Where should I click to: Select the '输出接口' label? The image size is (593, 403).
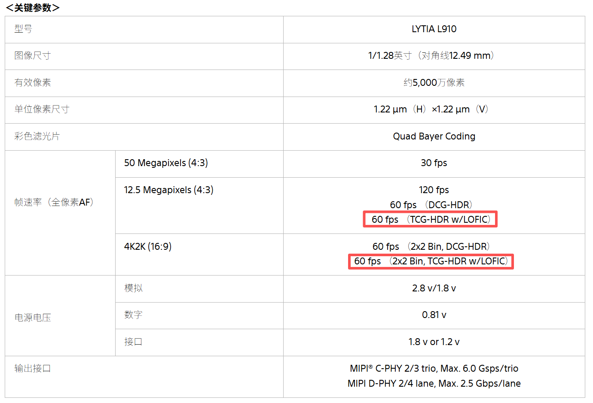pos(33,368)
